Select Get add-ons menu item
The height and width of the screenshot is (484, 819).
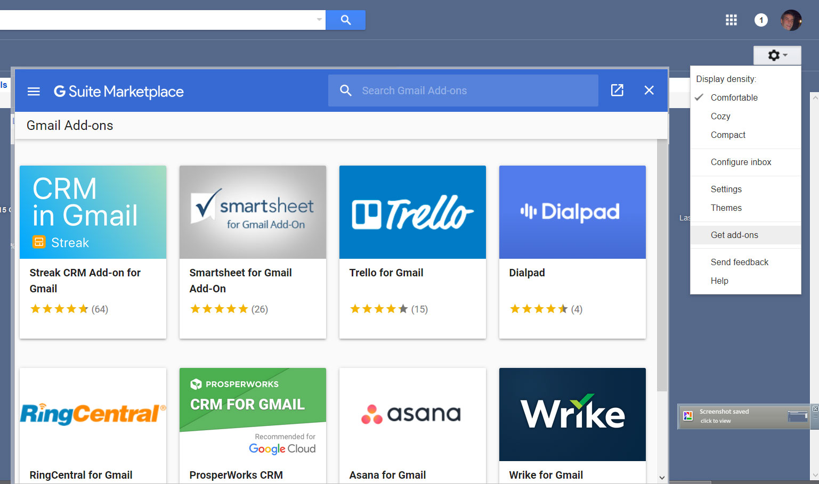point(745,235)
